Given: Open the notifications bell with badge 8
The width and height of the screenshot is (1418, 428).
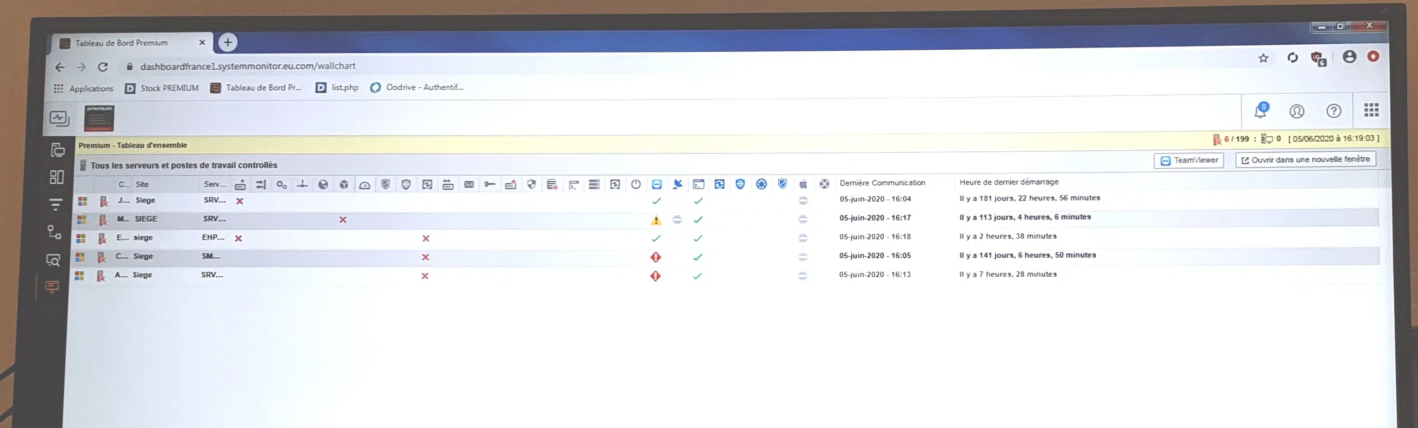Looking at the screenshot, I should coord(1261,111).
